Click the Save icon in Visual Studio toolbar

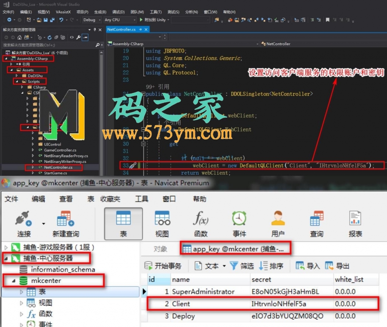pos(46,20)
